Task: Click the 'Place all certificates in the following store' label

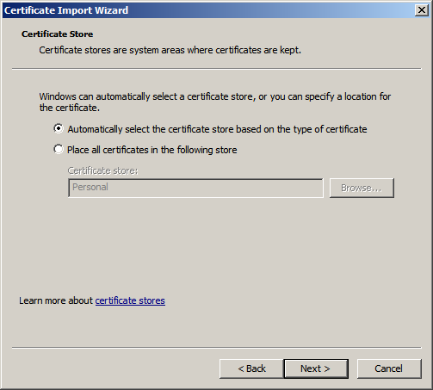Action: [x=152, y=150]
